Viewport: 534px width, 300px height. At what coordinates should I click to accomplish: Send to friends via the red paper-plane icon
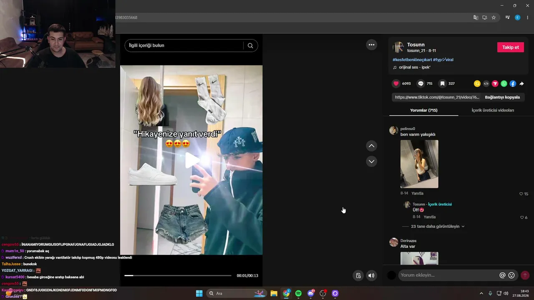click(495, 84)
